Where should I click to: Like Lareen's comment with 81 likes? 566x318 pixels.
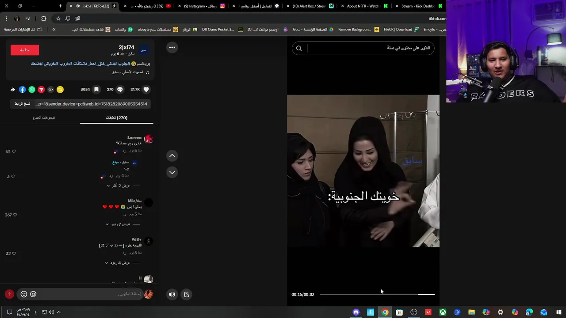14,151
